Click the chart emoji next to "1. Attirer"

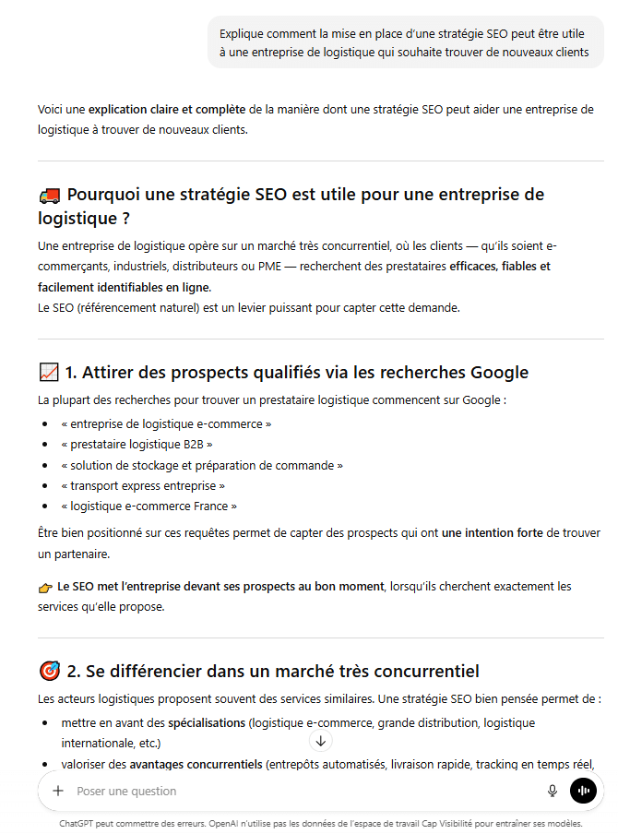(x=49, y=373)
